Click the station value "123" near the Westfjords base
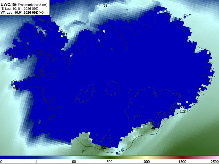 click(64, 34)
